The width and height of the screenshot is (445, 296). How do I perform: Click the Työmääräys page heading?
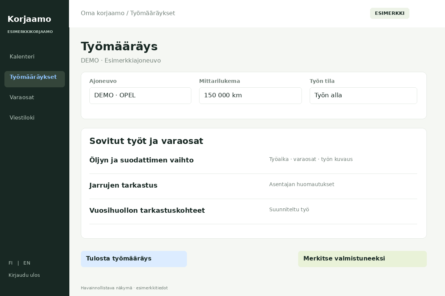[119, 47]
